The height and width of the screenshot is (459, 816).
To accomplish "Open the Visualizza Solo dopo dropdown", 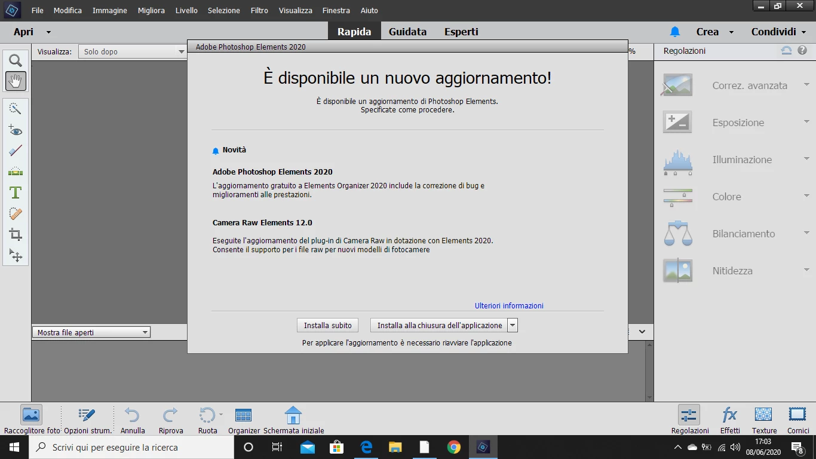I will 134,52.
